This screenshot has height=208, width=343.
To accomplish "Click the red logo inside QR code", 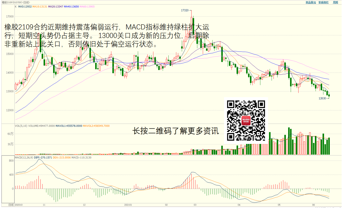I will pyautogui.click(x=246, y=121).
